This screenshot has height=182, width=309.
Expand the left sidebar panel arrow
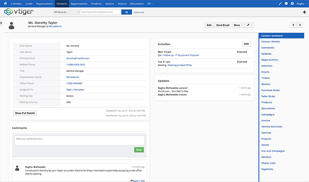point(2,23)
